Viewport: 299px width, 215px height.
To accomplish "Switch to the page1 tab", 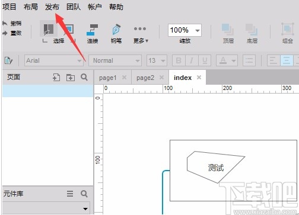I will click(x=108, y=78).
